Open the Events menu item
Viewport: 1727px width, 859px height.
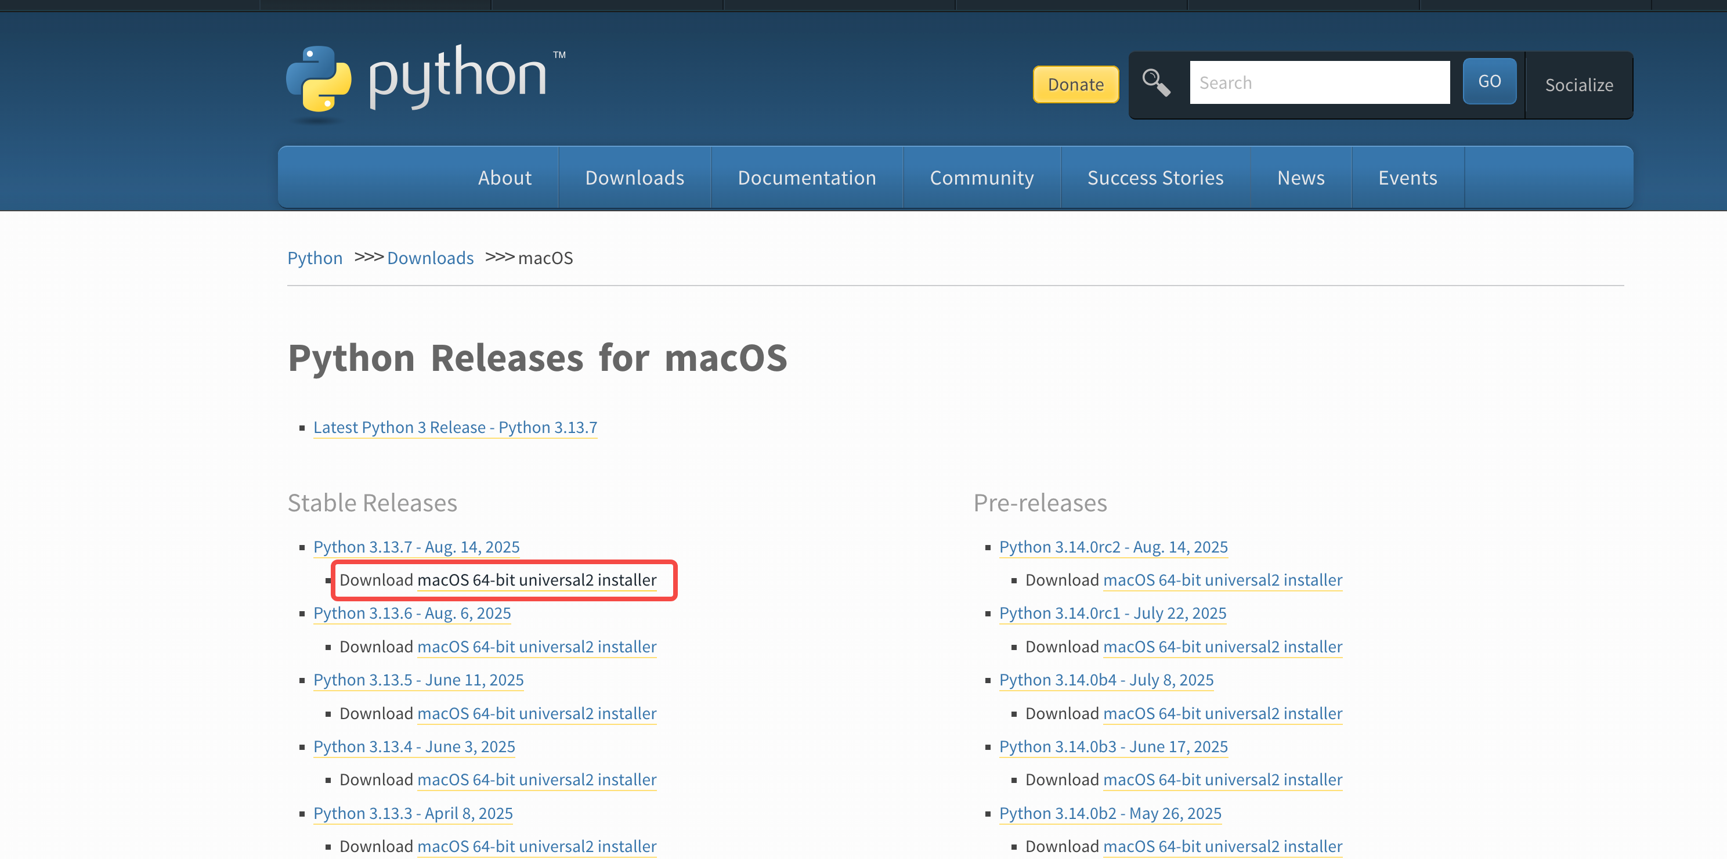point(1407,178)
